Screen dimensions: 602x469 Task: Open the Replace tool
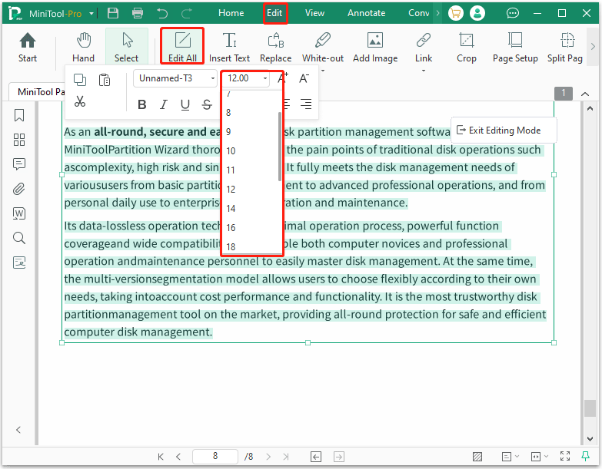(276, 47)
